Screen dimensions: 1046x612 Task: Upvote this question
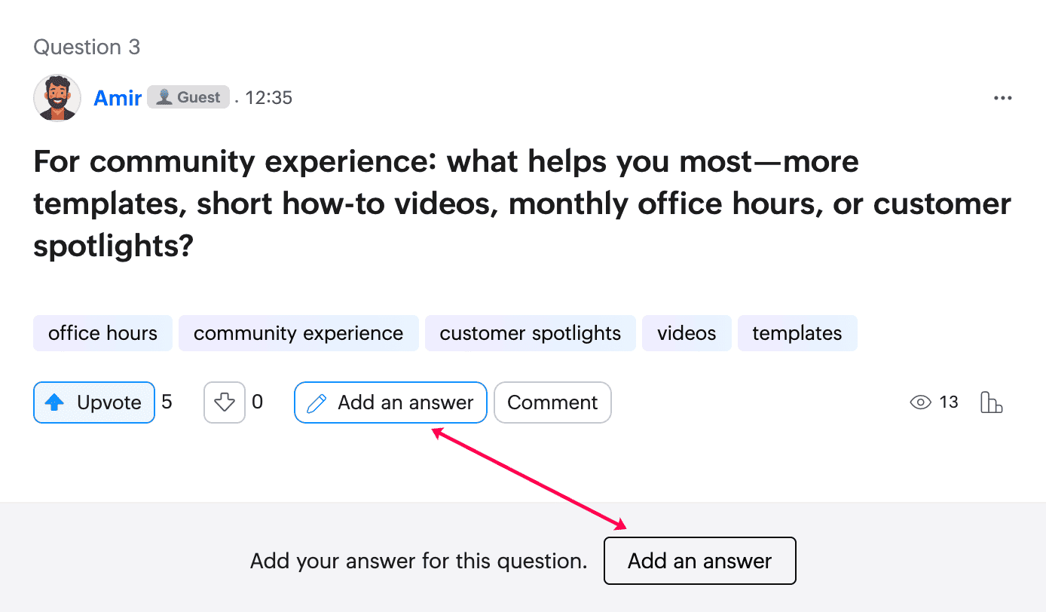(x=94, y=402)
